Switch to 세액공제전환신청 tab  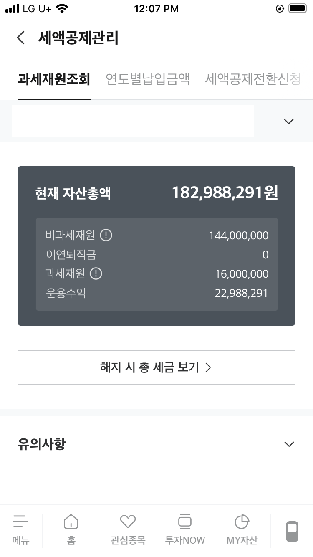point(253,79)
